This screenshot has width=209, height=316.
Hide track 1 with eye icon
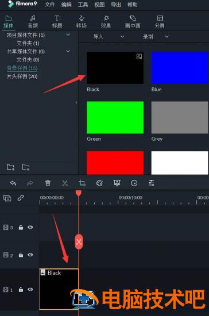point(30,290)
